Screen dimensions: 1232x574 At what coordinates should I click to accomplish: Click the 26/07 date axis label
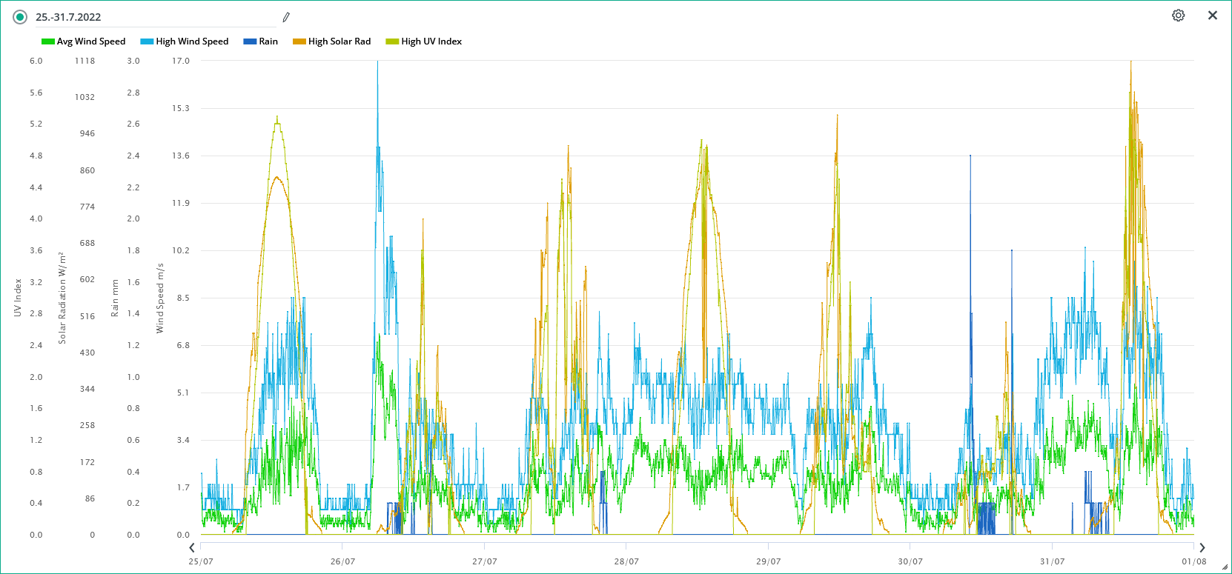click(x=342, y=561)
